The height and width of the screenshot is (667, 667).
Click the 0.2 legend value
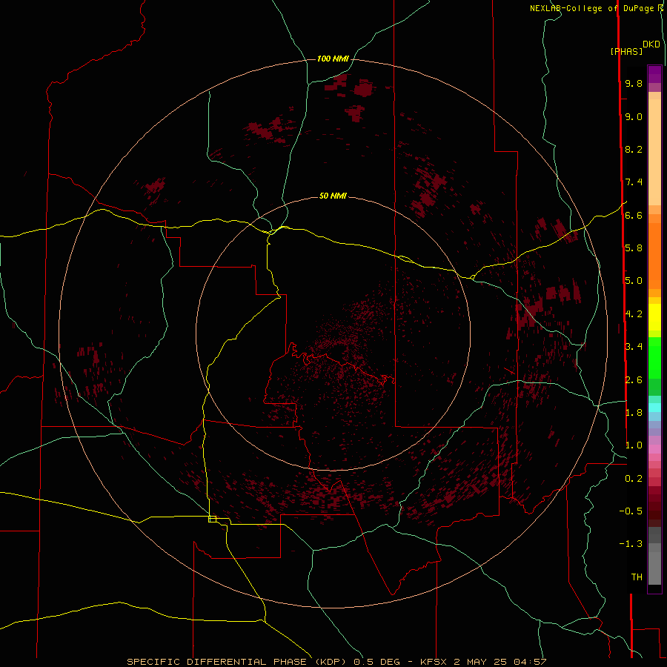point(634,479)
